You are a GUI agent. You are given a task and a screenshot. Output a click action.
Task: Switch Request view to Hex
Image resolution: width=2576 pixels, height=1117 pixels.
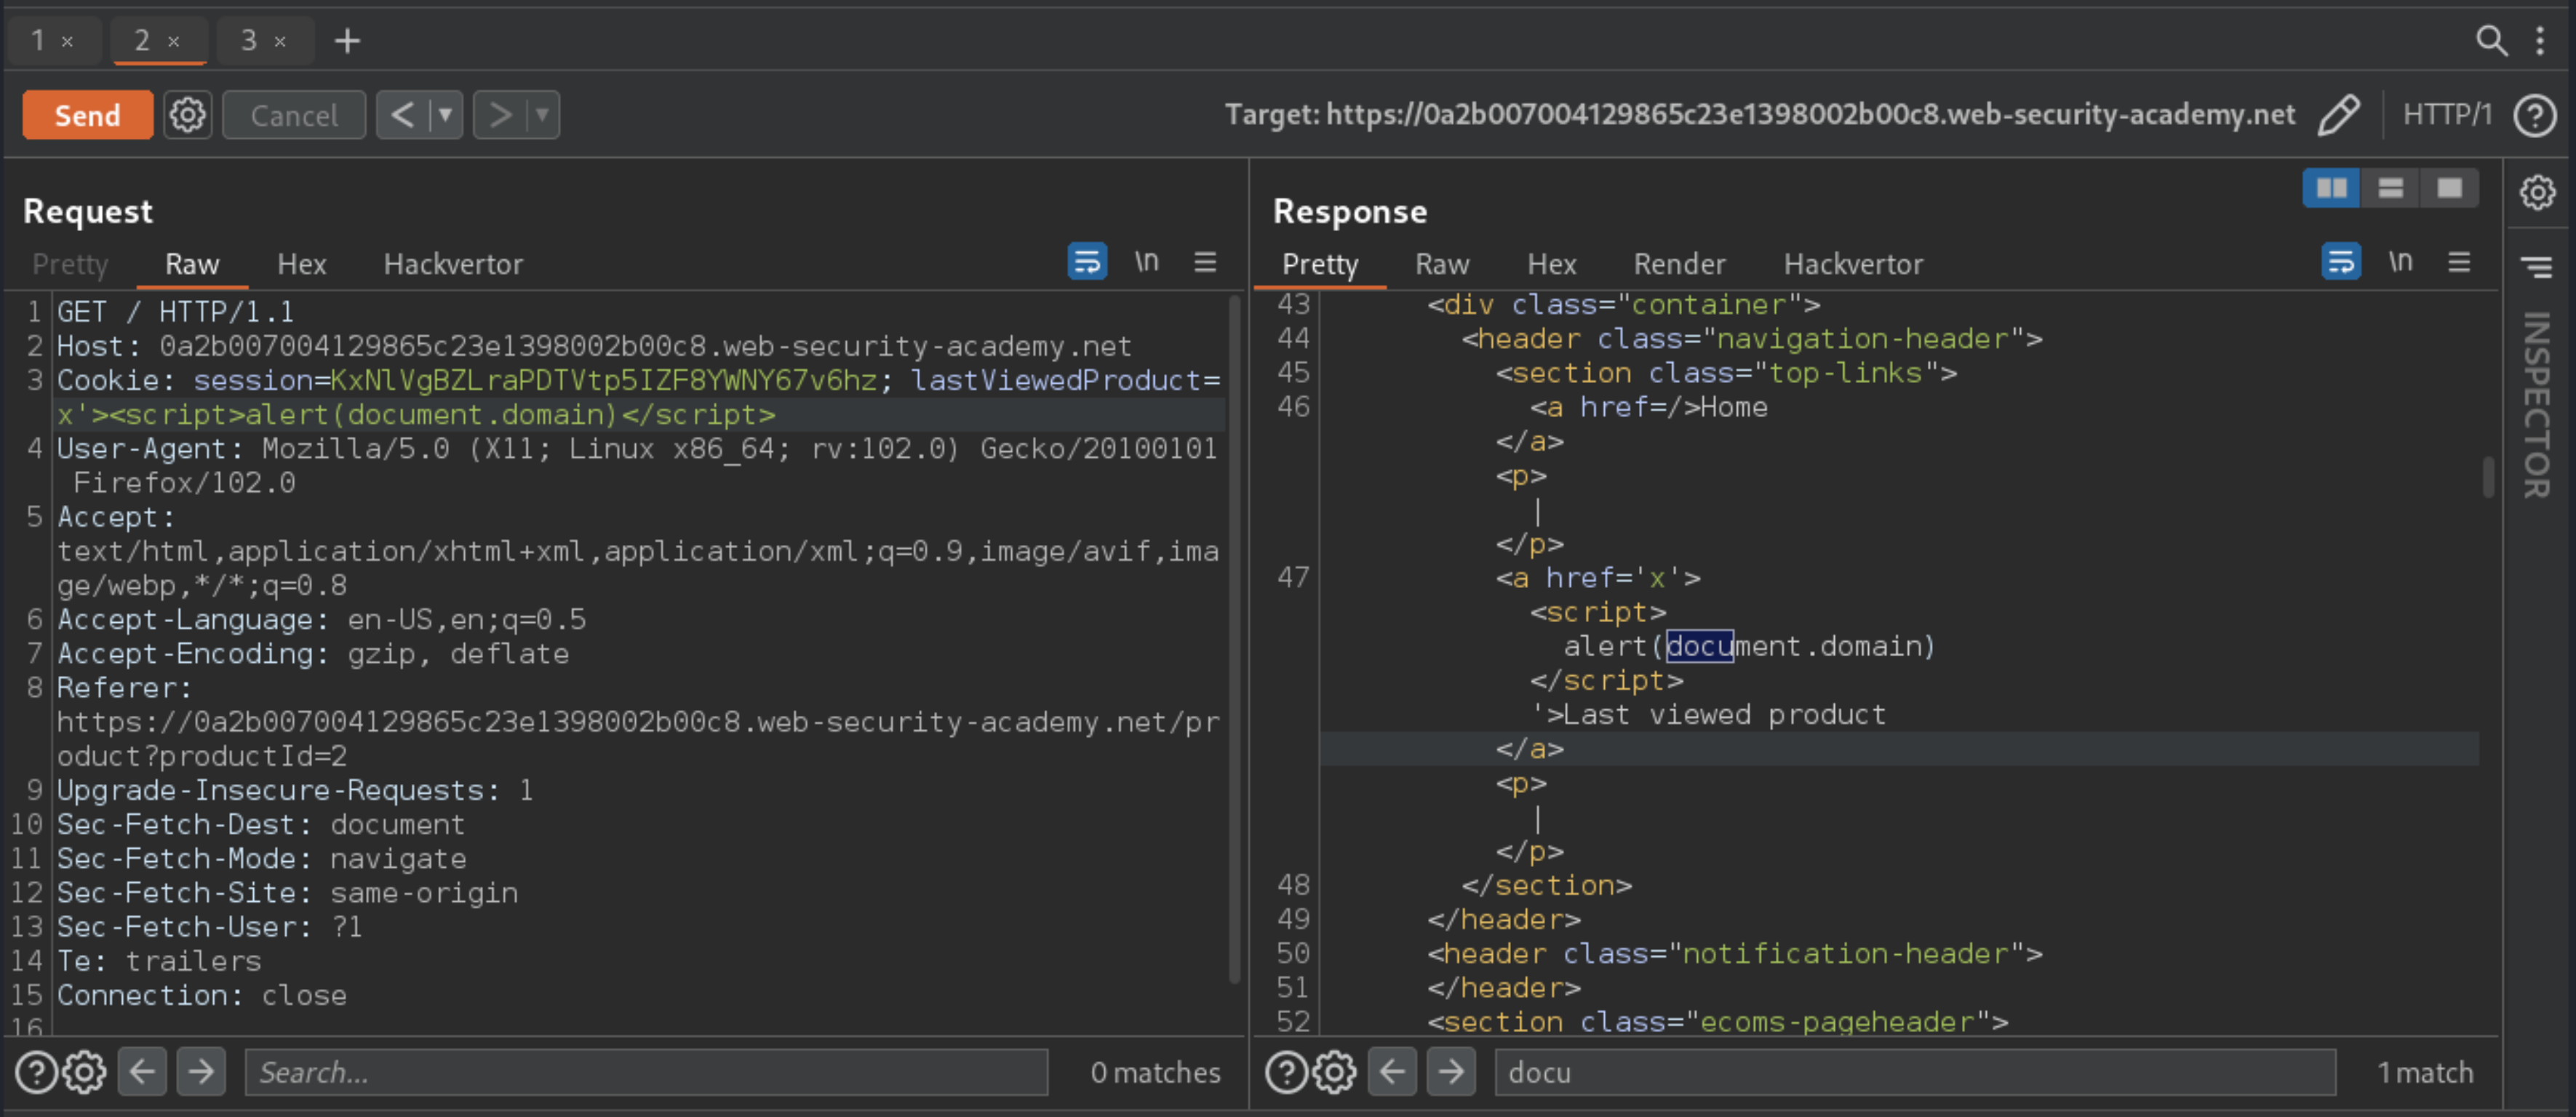pos(302,264)
